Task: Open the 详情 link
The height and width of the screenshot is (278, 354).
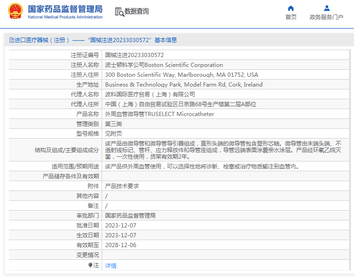Action: click(x=111, y=265)
